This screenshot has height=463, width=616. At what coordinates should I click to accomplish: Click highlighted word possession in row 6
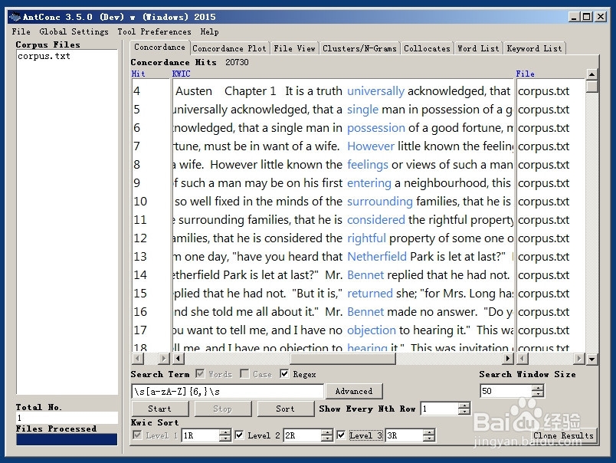pyautogui.click(x=376, y=128)
